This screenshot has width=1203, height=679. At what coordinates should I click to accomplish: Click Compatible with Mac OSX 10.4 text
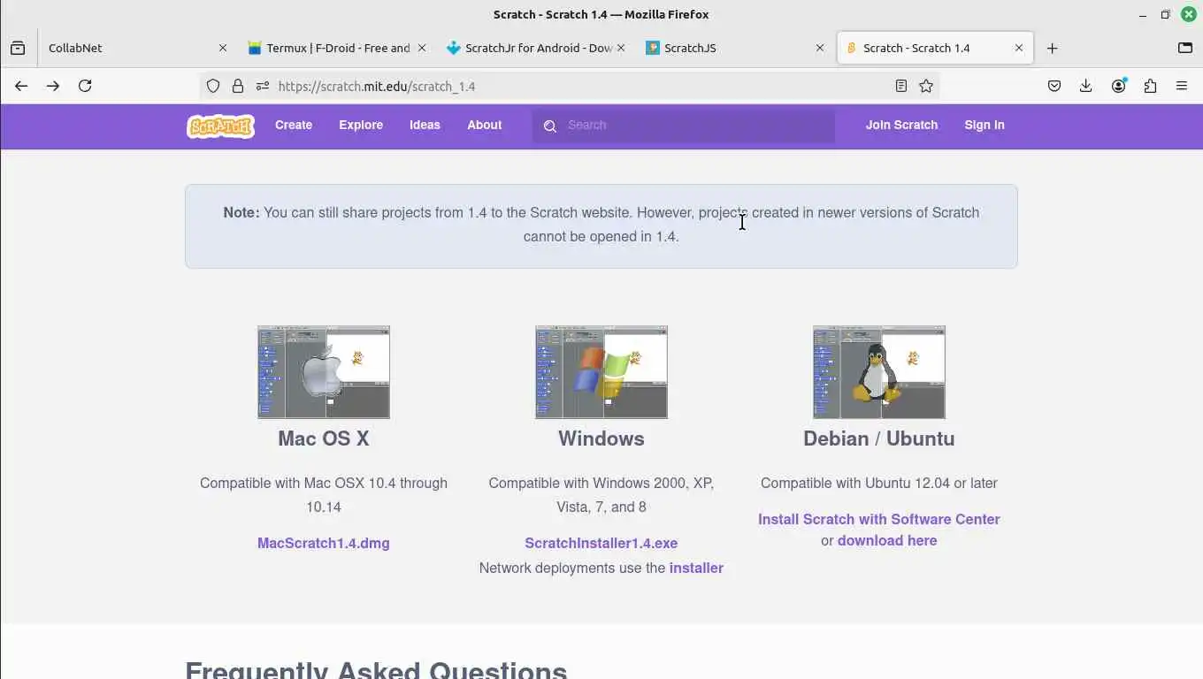pos(324,495)
